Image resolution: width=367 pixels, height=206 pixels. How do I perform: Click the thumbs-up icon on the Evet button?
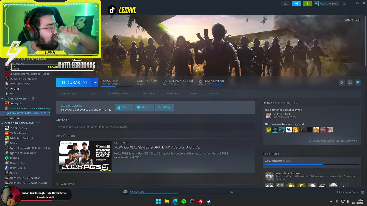click(118, 107)
